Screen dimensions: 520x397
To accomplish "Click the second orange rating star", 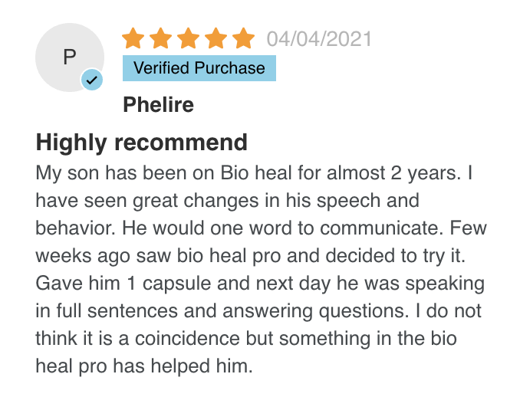I will 160,38.
